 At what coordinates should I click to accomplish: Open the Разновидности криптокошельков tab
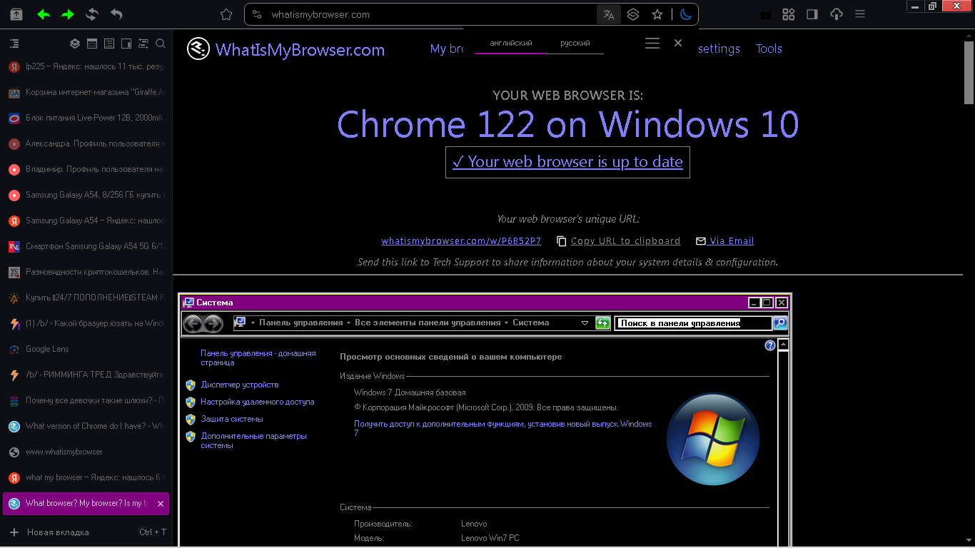pos(86,272)
